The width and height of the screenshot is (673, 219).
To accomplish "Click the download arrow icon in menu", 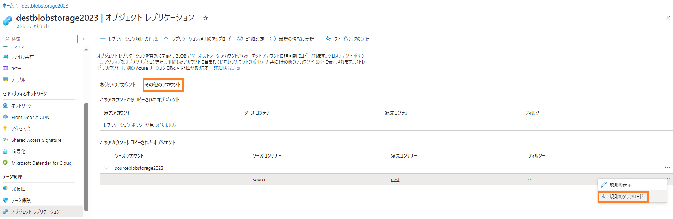I will pos(604,196).
